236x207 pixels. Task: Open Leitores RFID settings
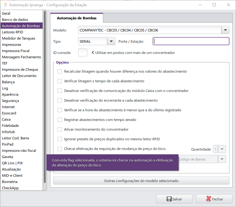[22, 32]
